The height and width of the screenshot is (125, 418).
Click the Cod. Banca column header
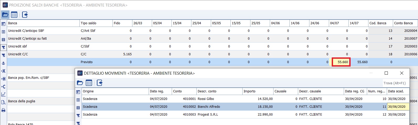click(x=381, y=23)
